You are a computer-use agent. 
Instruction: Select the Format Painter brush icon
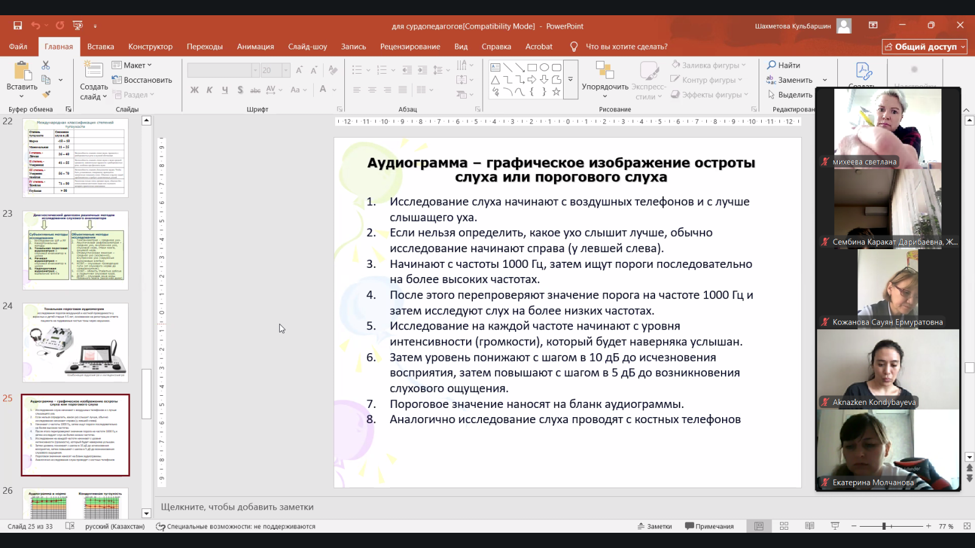tap(46, 94)
